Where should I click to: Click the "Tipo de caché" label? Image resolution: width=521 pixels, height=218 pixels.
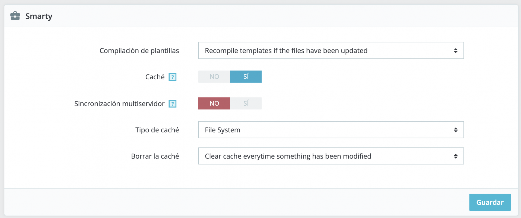coord(157,130)
